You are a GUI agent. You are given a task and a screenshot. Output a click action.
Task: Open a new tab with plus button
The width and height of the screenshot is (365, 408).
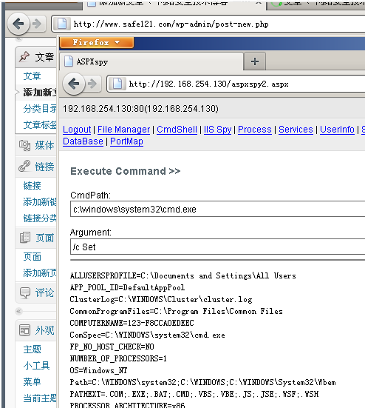coord(255,61)
